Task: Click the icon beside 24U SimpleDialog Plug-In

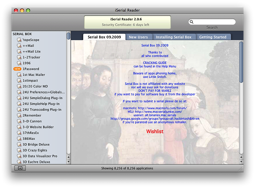Action: (19, 98)
